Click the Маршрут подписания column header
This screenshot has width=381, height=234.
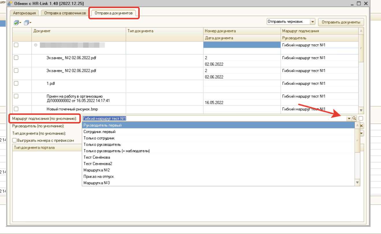[x=319, y=31]
